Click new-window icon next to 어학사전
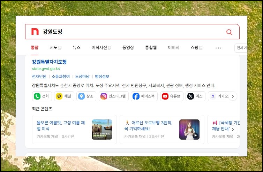The image size is (263, 172). point(110,48)
